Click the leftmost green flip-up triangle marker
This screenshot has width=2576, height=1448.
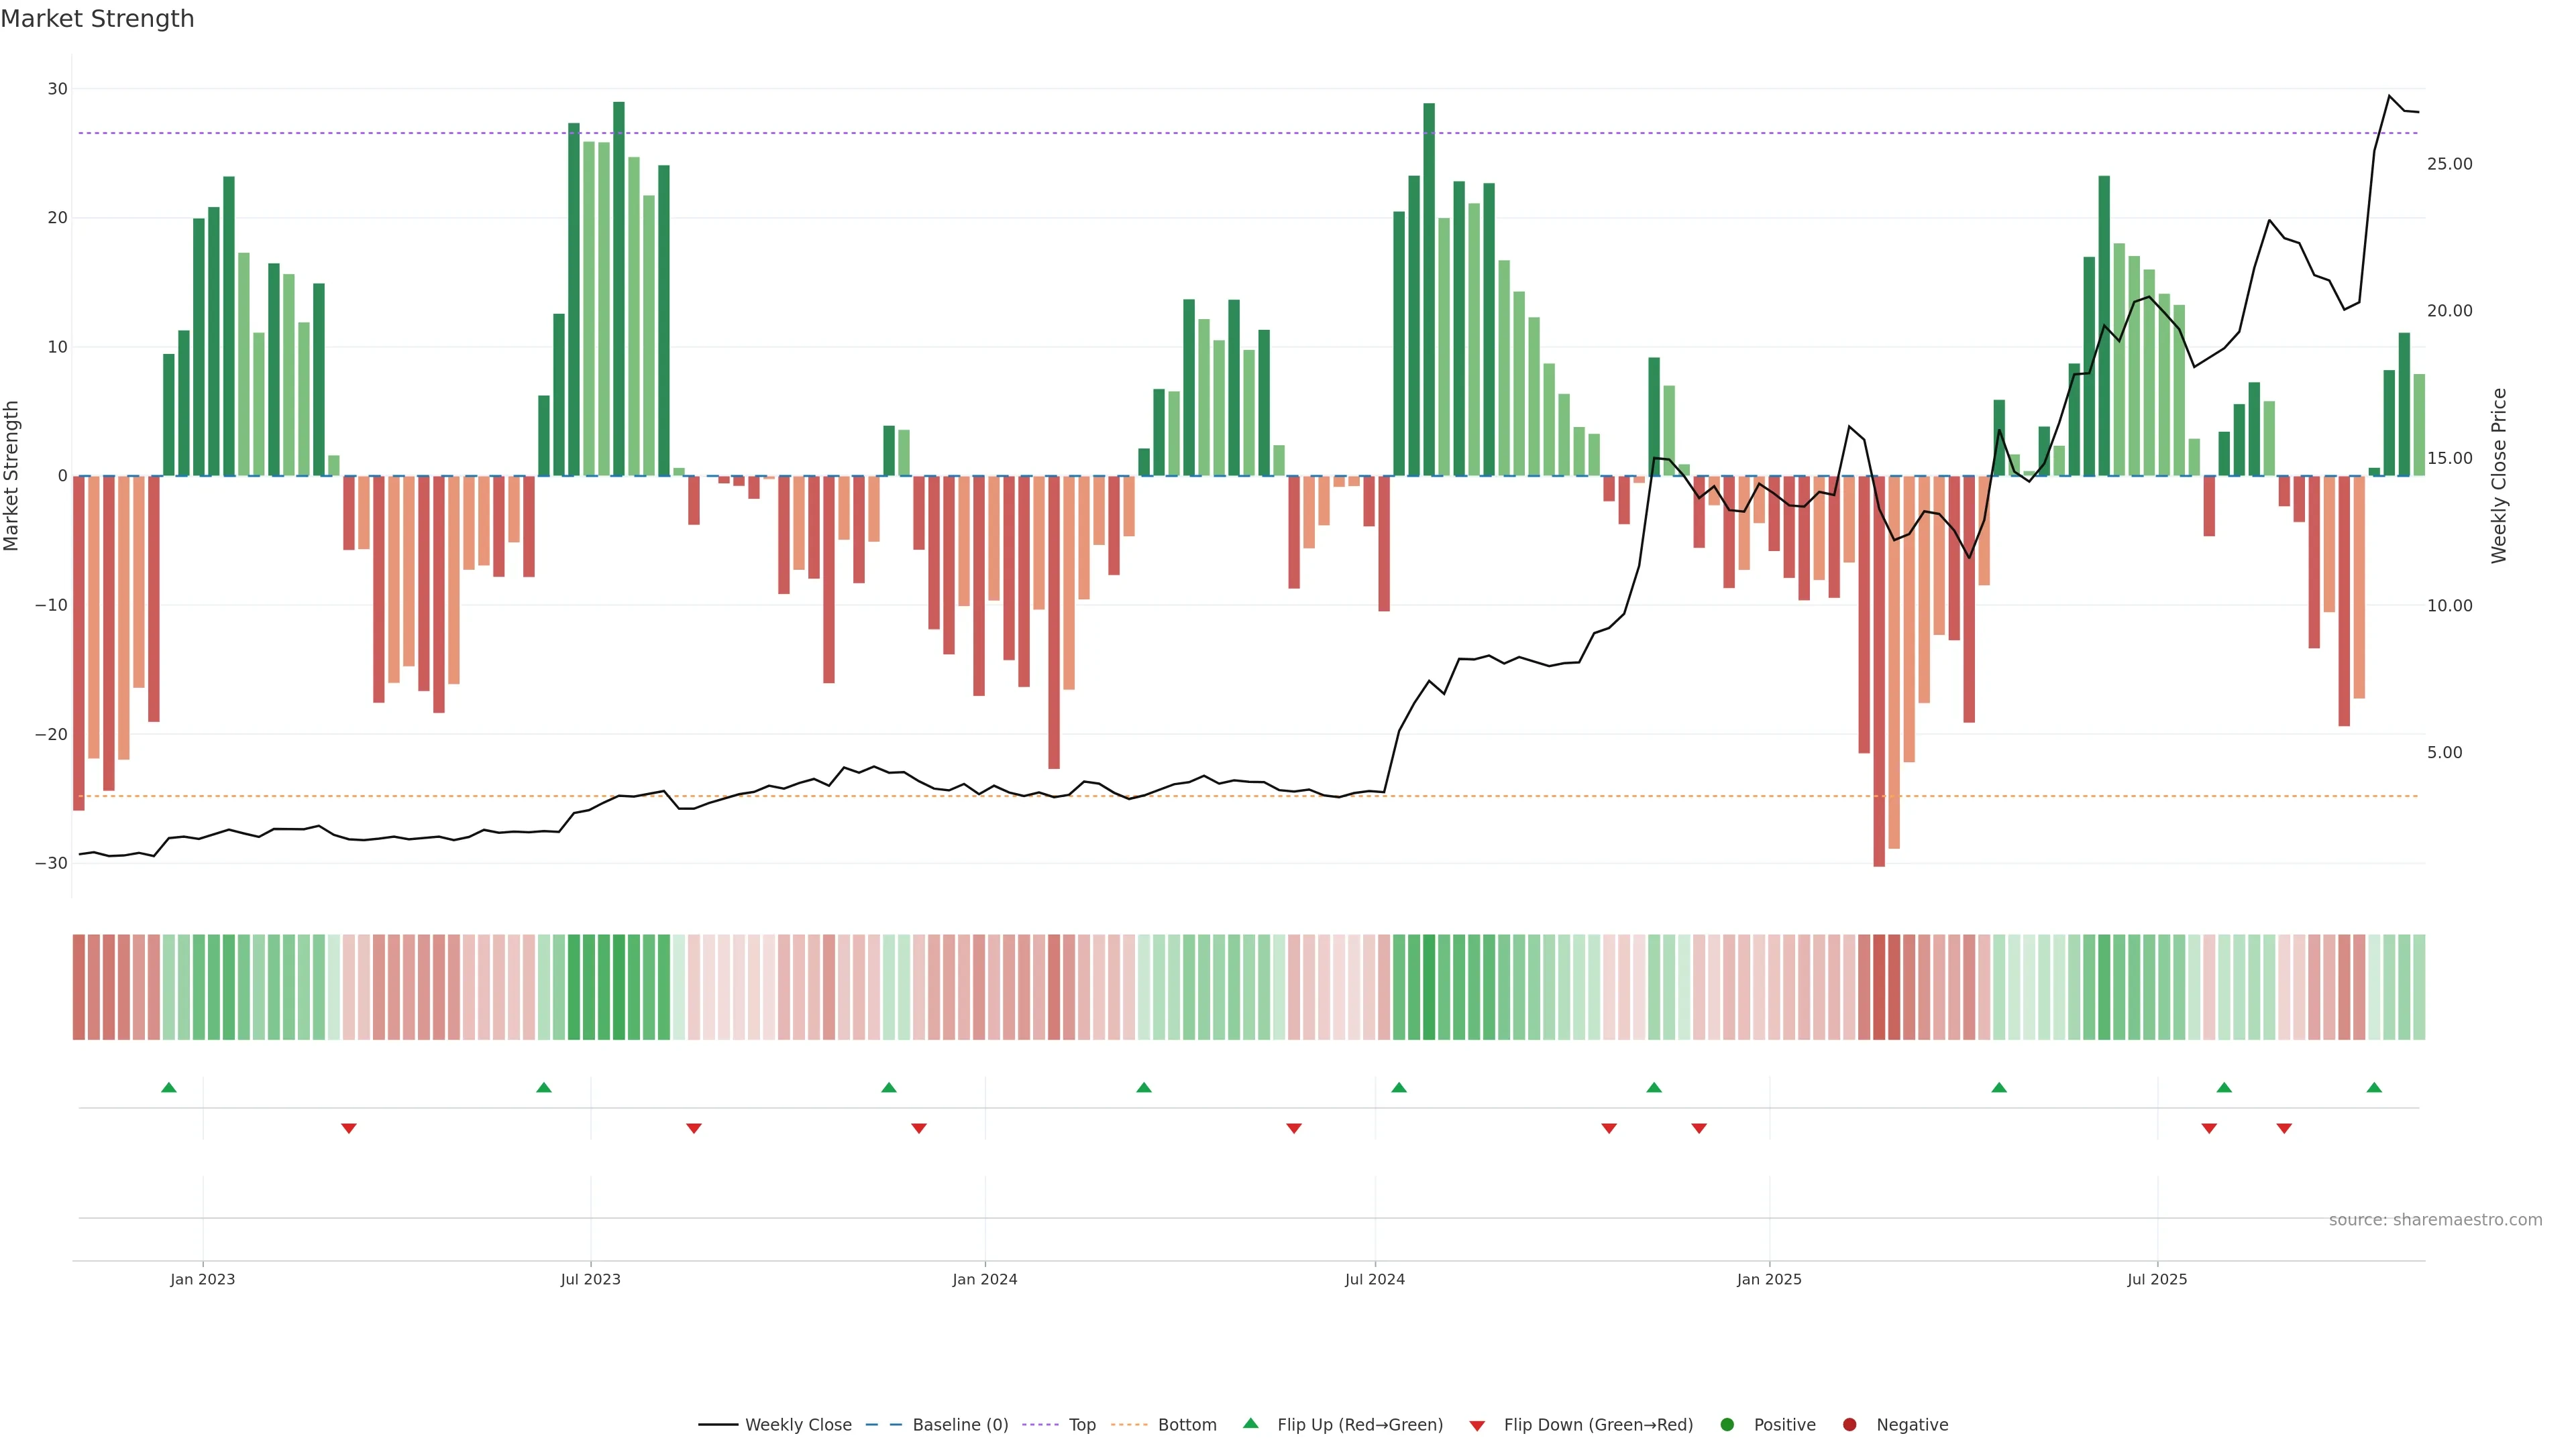169,1087
